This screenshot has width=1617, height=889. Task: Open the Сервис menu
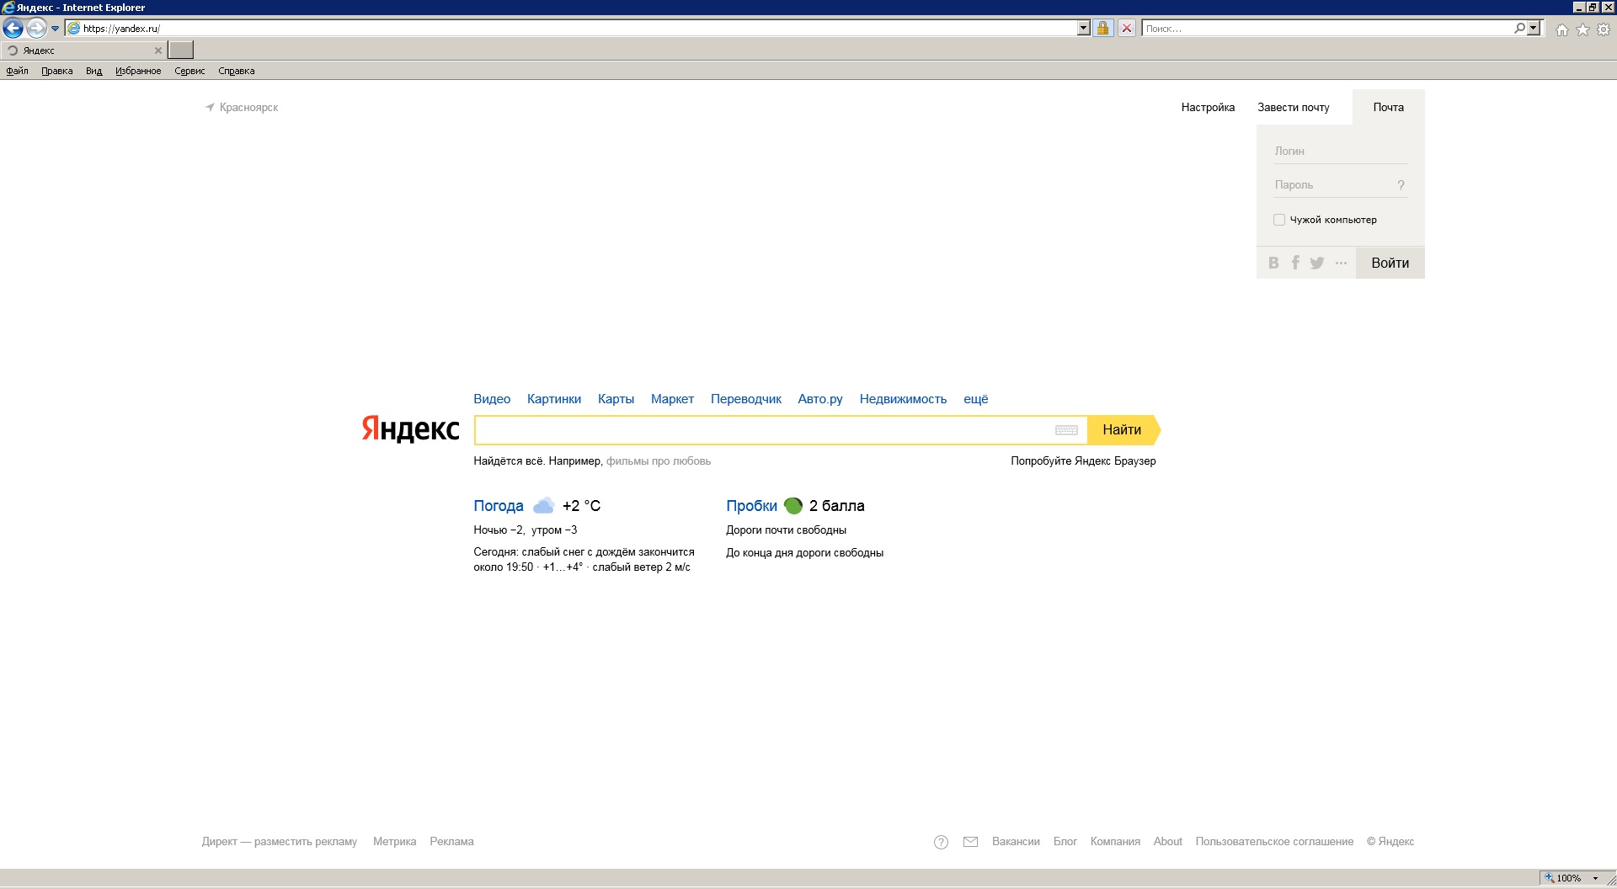[189, 72]
